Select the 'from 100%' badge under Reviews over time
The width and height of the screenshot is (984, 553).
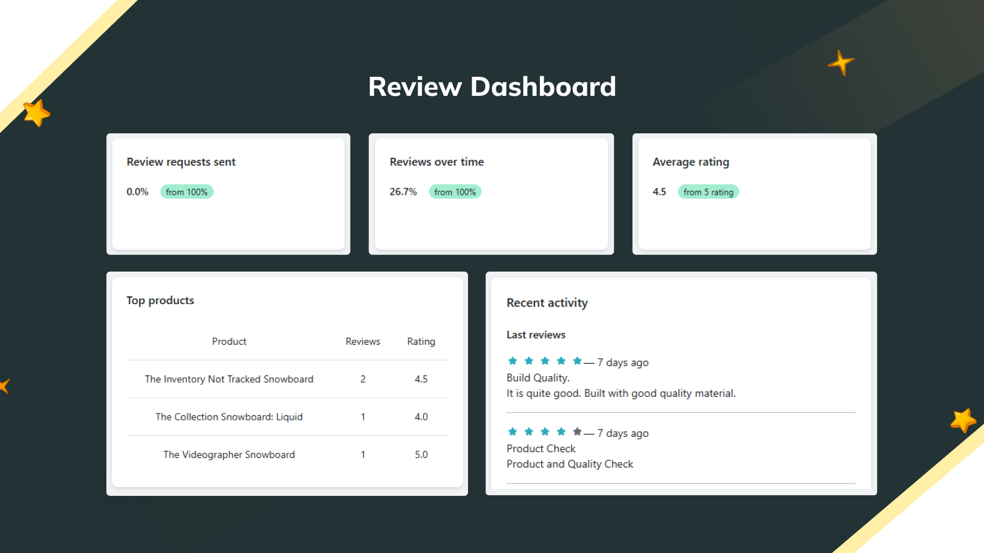coord(455,192)
